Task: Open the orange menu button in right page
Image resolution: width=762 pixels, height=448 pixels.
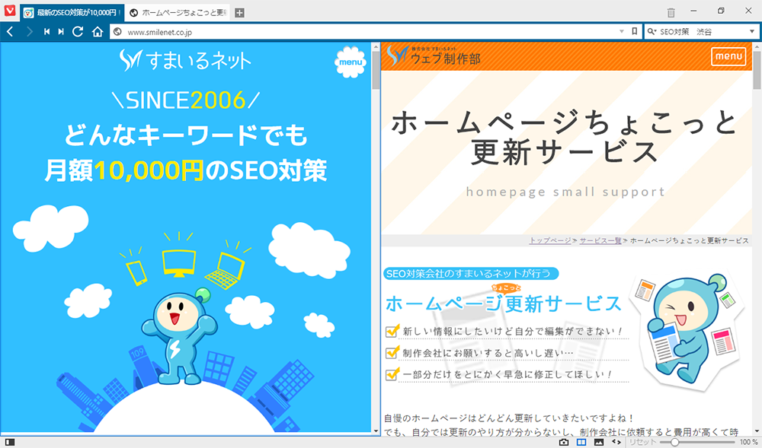Action: click(728, 56)
